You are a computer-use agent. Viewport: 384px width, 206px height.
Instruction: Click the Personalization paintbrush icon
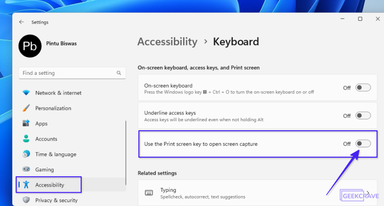click(x=26, y=108)
